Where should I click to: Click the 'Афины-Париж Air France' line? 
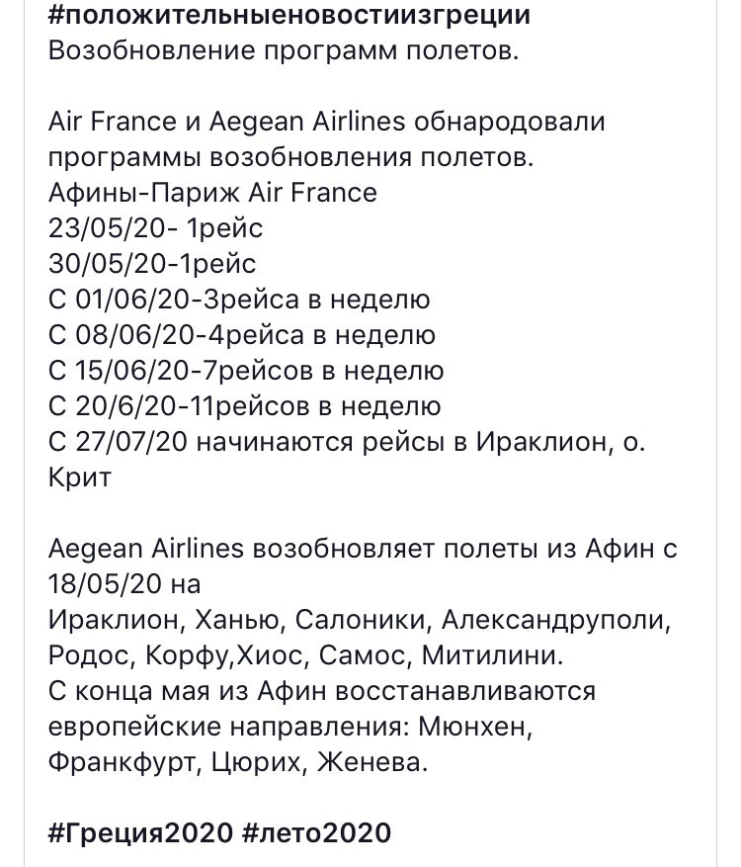point(212,193)
